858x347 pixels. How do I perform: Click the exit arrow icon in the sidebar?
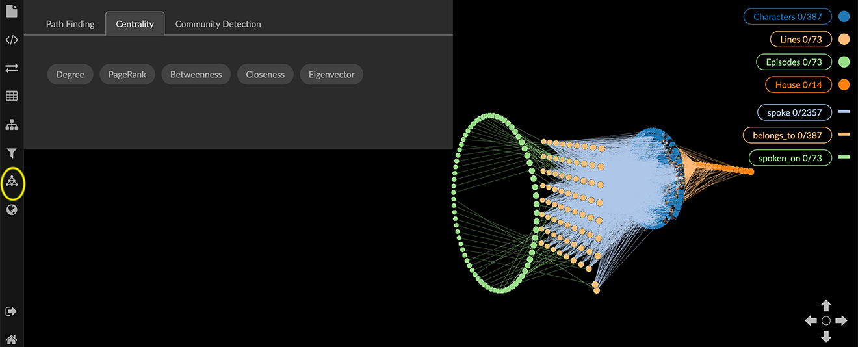[x=11, y=311]
